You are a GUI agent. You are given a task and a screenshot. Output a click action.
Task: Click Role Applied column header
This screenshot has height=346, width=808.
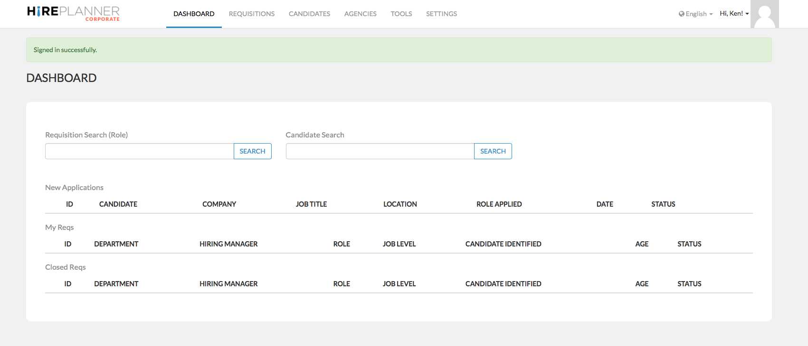click(x=499, y=204)
